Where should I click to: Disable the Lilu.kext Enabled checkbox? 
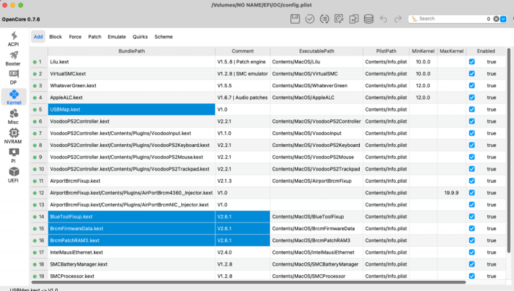click(x=472, y=62)
